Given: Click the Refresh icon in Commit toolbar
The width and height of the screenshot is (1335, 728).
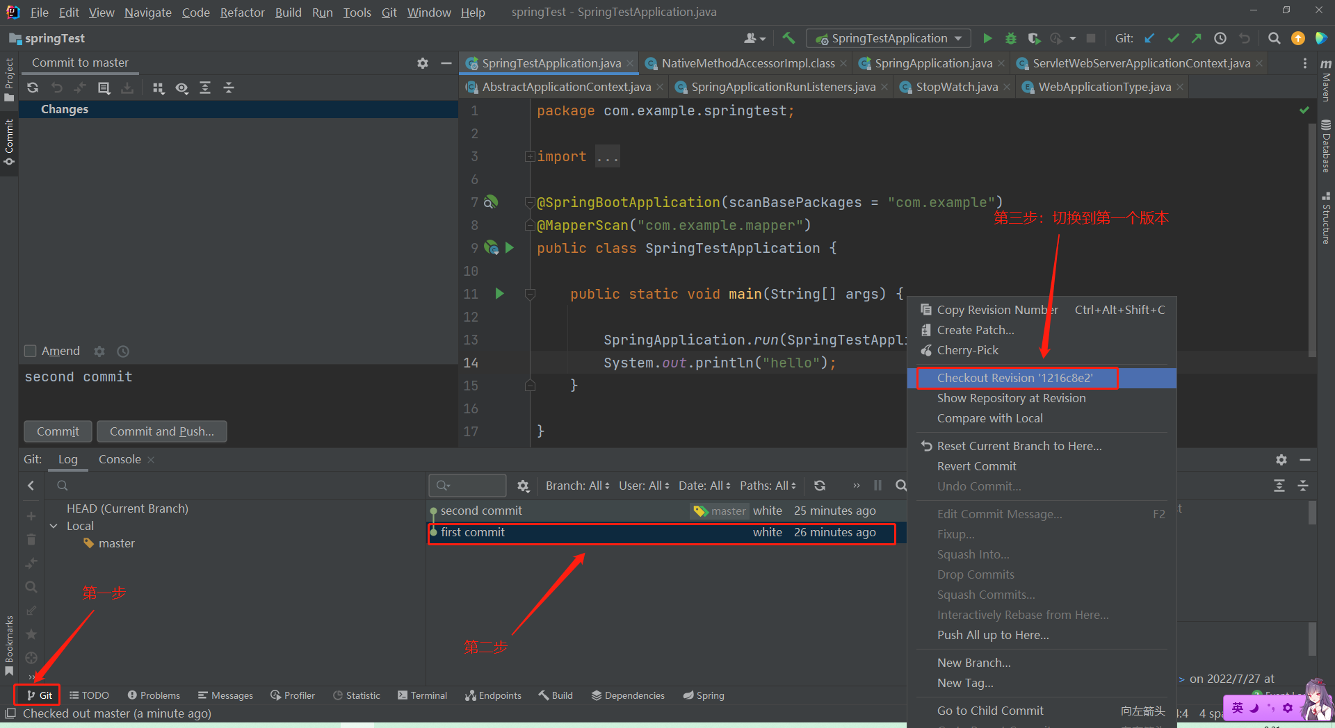Looking at the screenshot, I should click(x=33, y=88).
